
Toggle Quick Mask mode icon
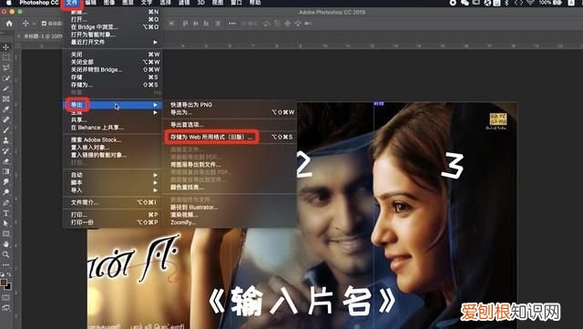(6, 298)
